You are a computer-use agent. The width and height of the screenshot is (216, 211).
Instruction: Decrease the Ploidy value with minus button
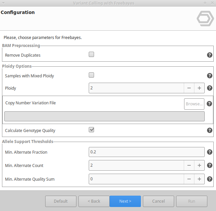coord(189,88)
